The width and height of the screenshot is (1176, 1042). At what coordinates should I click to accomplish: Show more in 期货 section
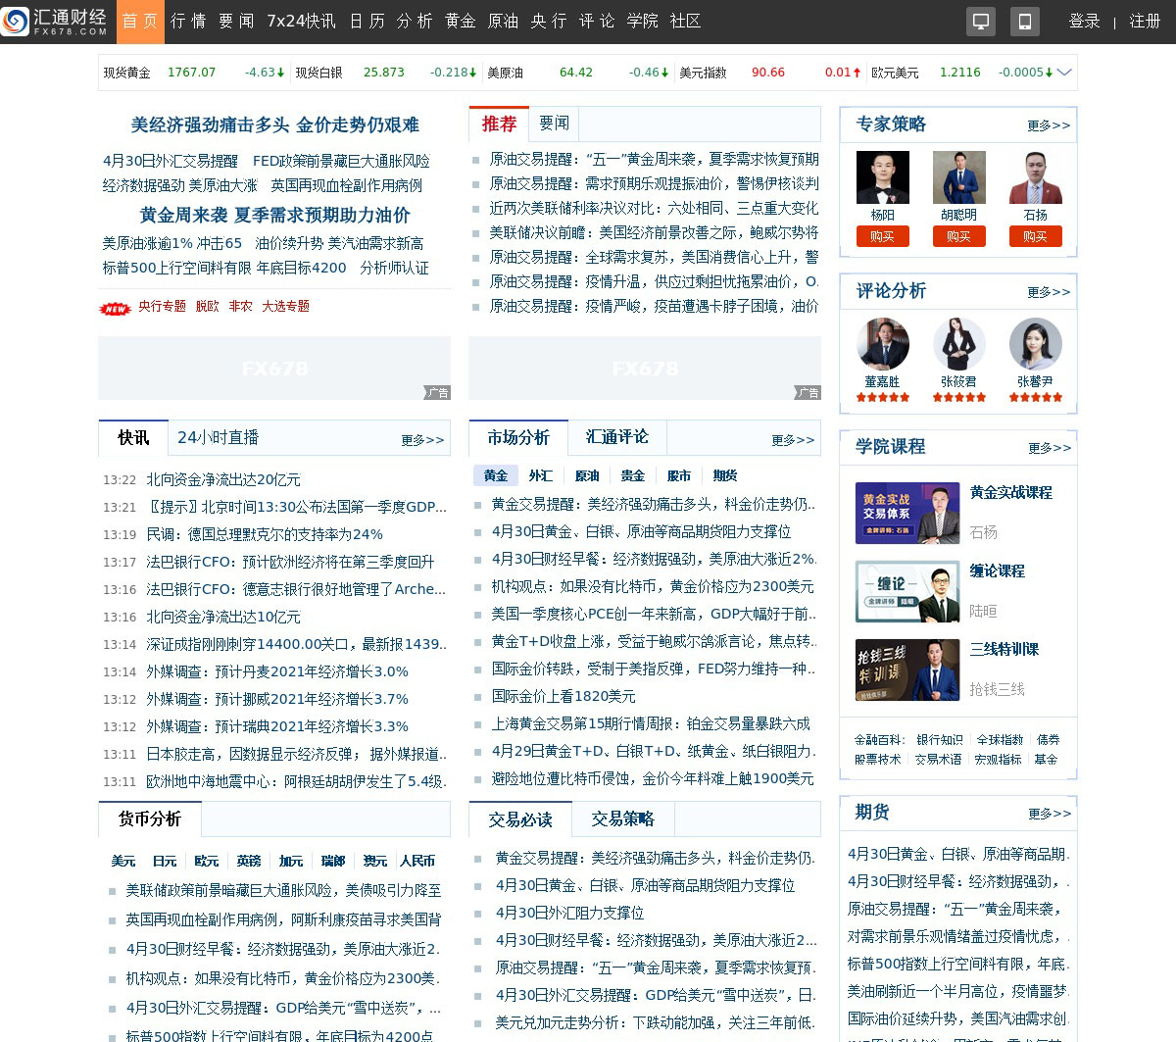[1050, 814]
